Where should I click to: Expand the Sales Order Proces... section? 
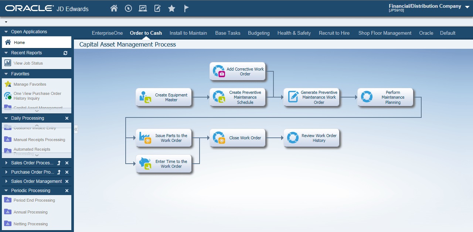(6, 163)
